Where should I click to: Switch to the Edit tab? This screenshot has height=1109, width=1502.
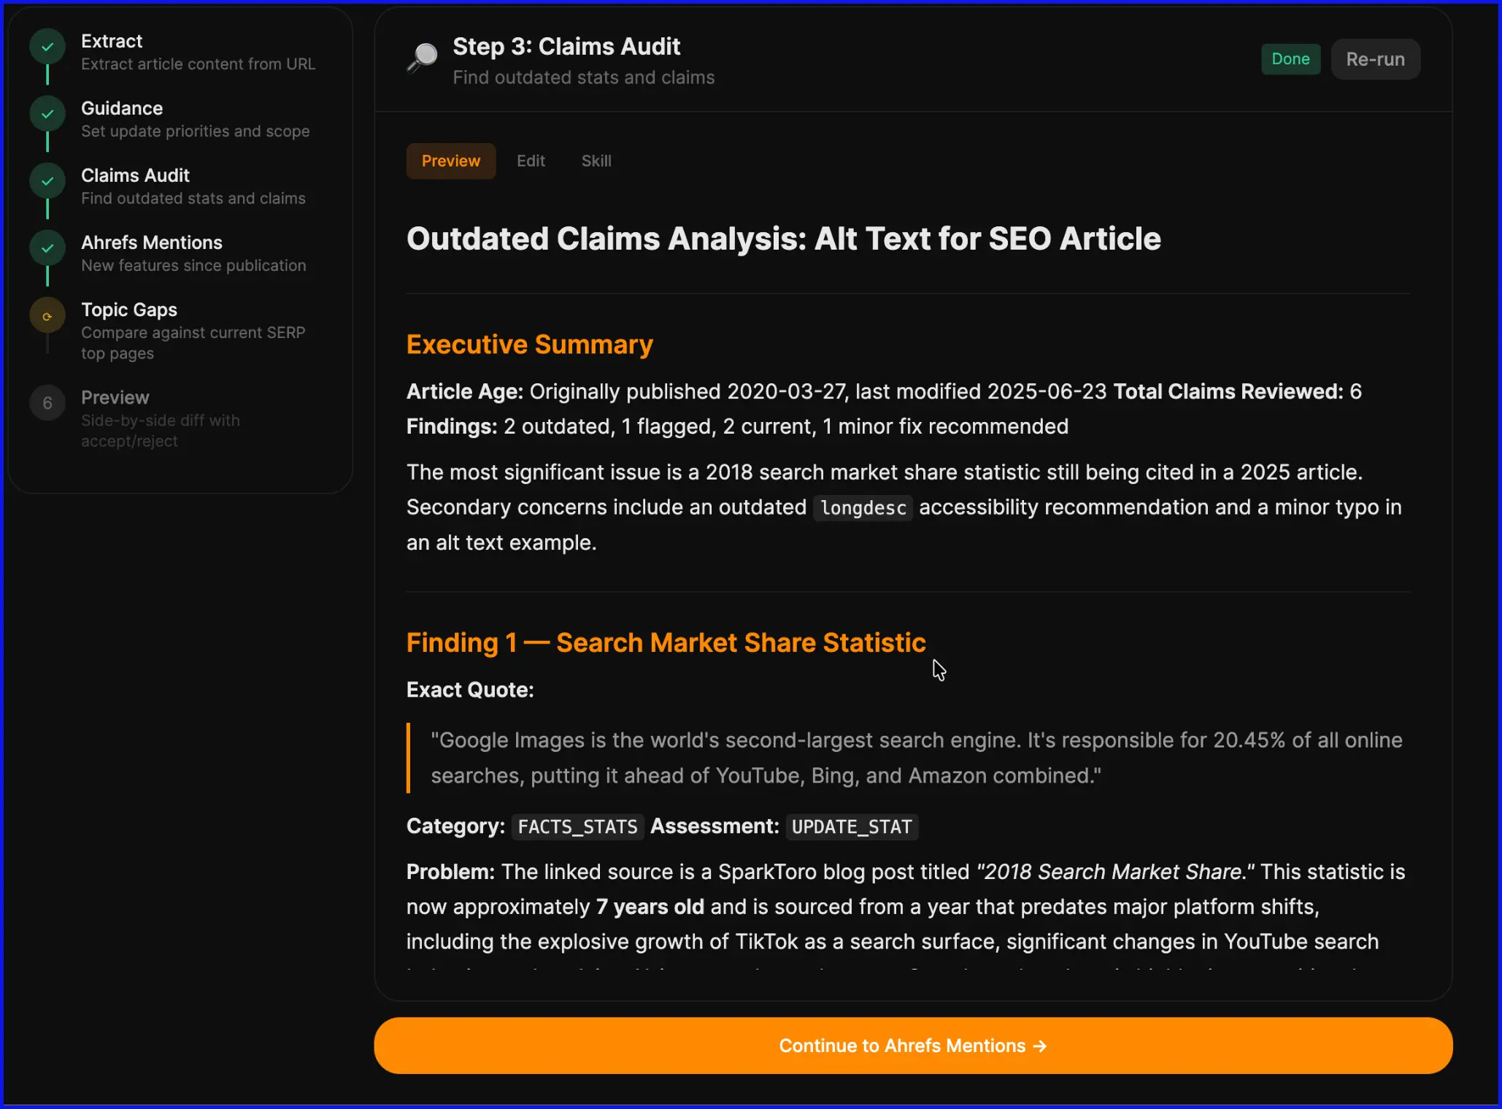click(x=531, y=161)
